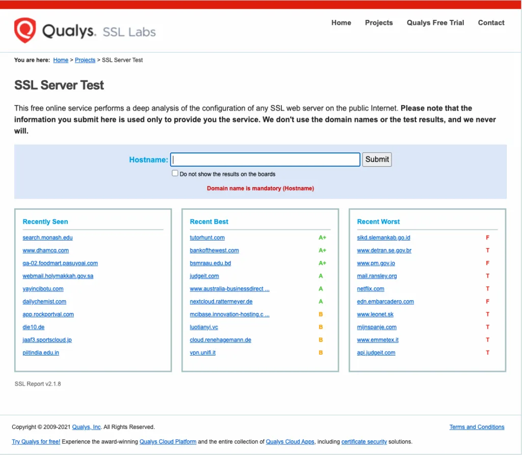Open app.rockportval.com link
The height and width of the screenshot is (455, 522).
tap(48, 314)
